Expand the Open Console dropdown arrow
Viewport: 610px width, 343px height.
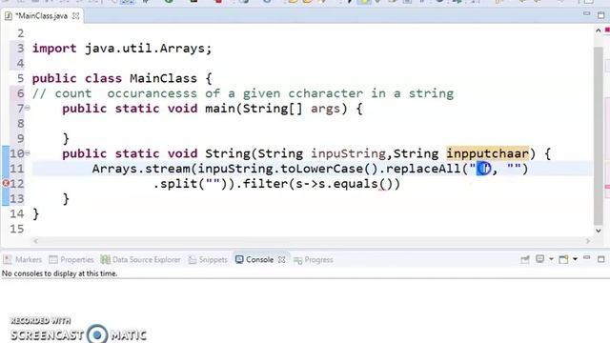coord(575,259)
